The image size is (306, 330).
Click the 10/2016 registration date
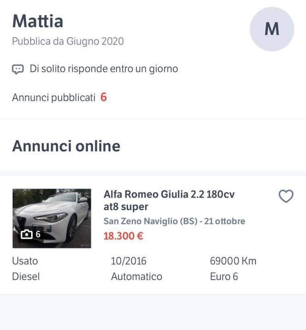129,261
